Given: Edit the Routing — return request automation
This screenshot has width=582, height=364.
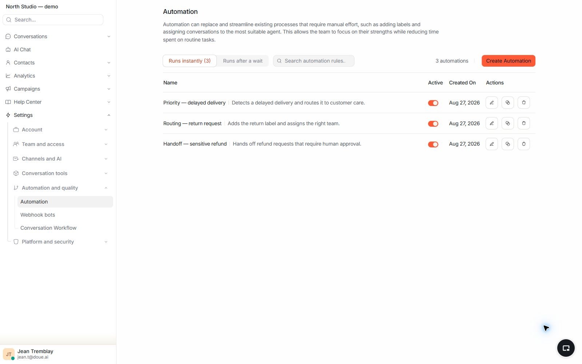Looking at the screenshot, I should 491,123.
